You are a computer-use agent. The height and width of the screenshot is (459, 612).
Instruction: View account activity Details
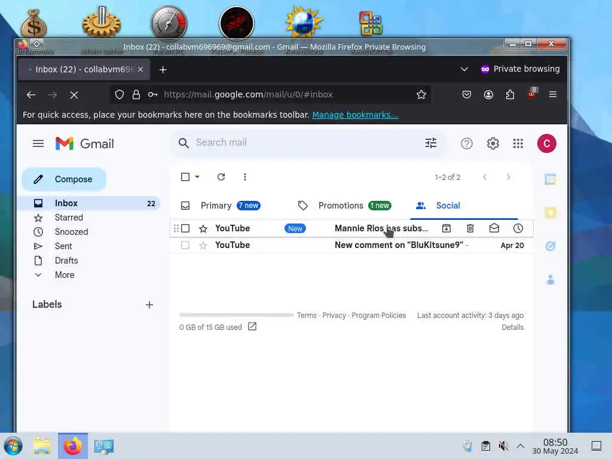[x=512, y=327]
